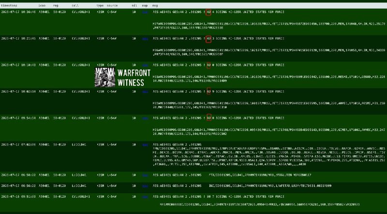The width and height of the screenshot is (387, 214).
Task: Click CVL:GOLD41 callsign in 10:36:46 row
Action: click(x=81, y=12)
